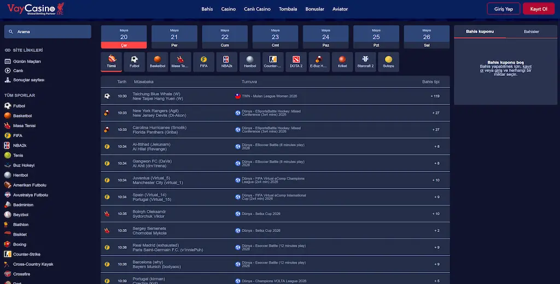Open the Canlı Casino menu item
This screenshot has width=560, height=284.
[257, 9]
